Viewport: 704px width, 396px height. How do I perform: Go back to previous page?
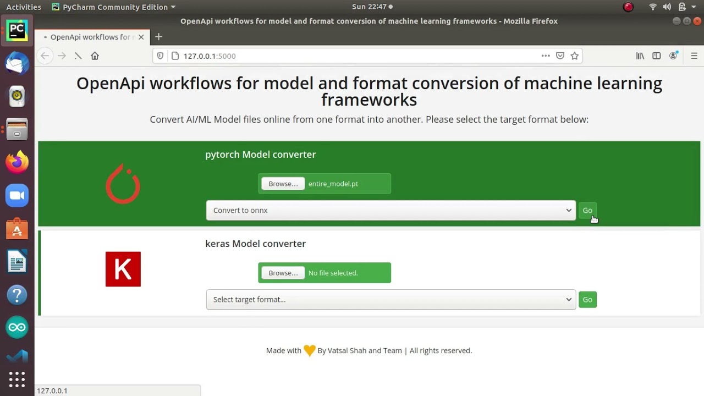tap(45, 56)
